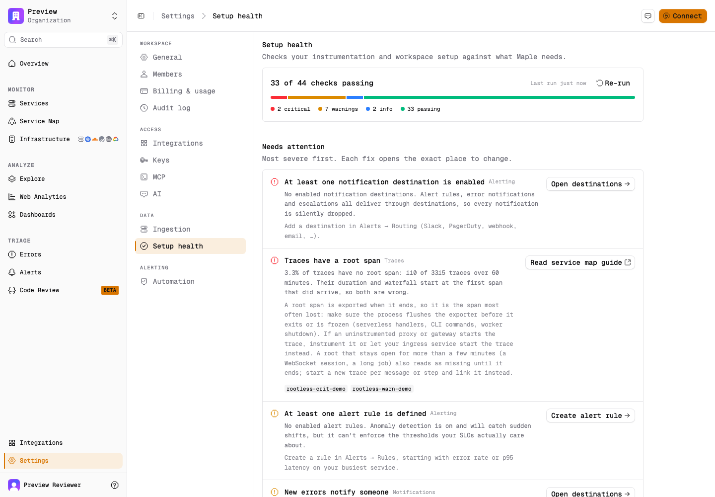This screenshot has width=715, height=497.
Task: Open Automation under Alerting
Action: click(x=190, y=281)
